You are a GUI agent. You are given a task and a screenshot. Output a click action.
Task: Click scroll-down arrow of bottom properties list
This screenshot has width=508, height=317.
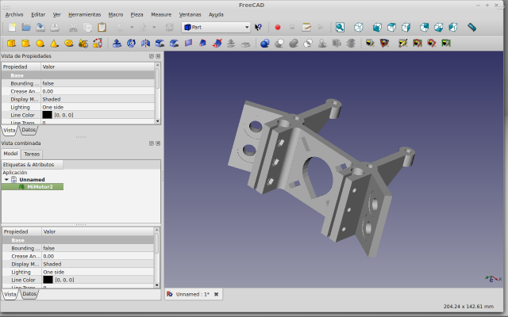(157, 285)
